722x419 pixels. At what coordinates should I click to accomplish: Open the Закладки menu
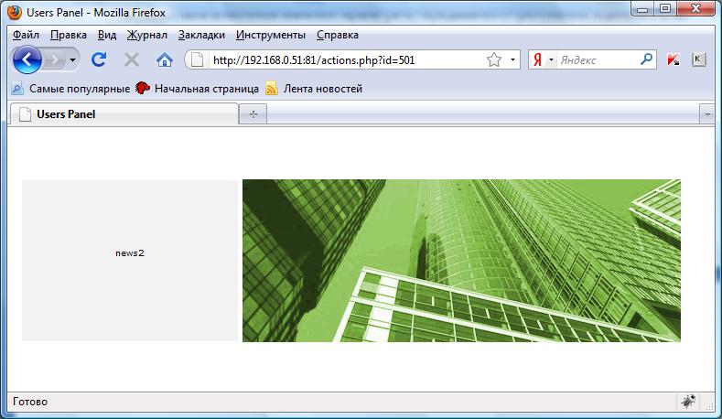click(x=201, y=35)
